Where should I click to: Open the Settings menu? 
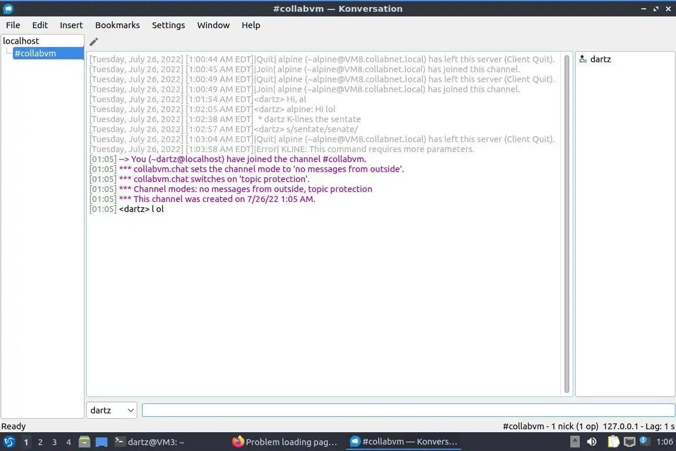click(168, 25)
